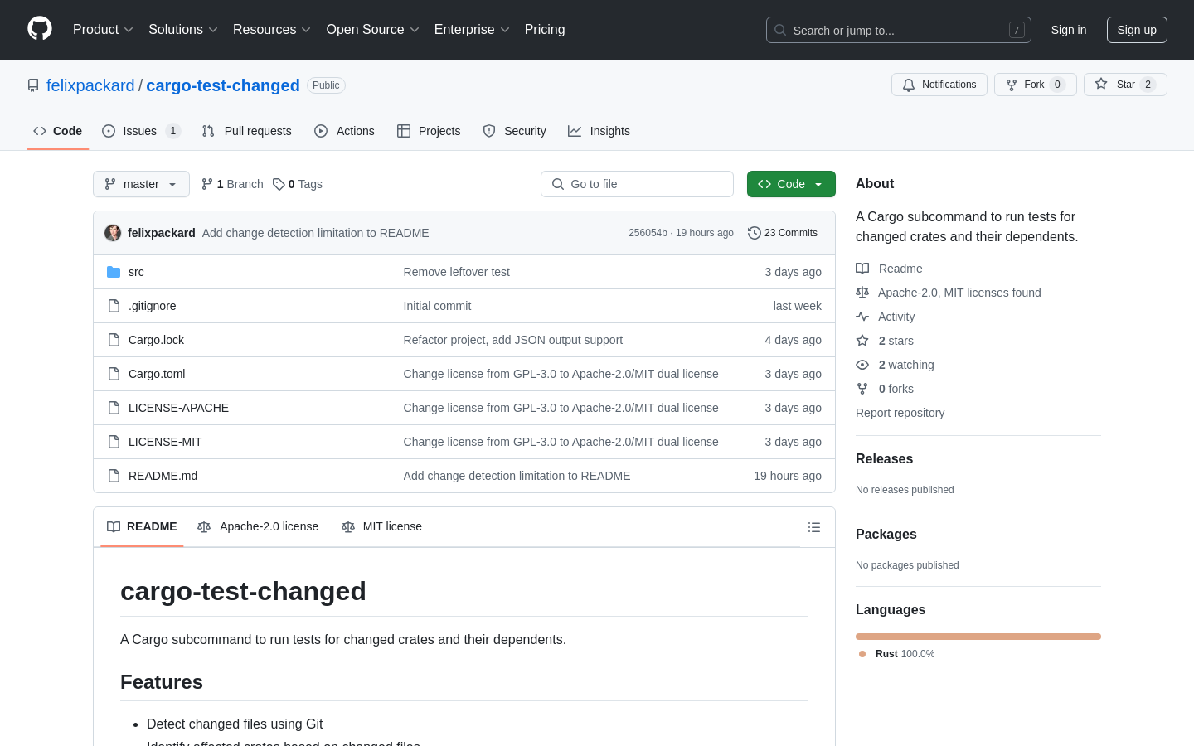View the 1 Branch link
The image size is (1194, 746).
[232, 184]
